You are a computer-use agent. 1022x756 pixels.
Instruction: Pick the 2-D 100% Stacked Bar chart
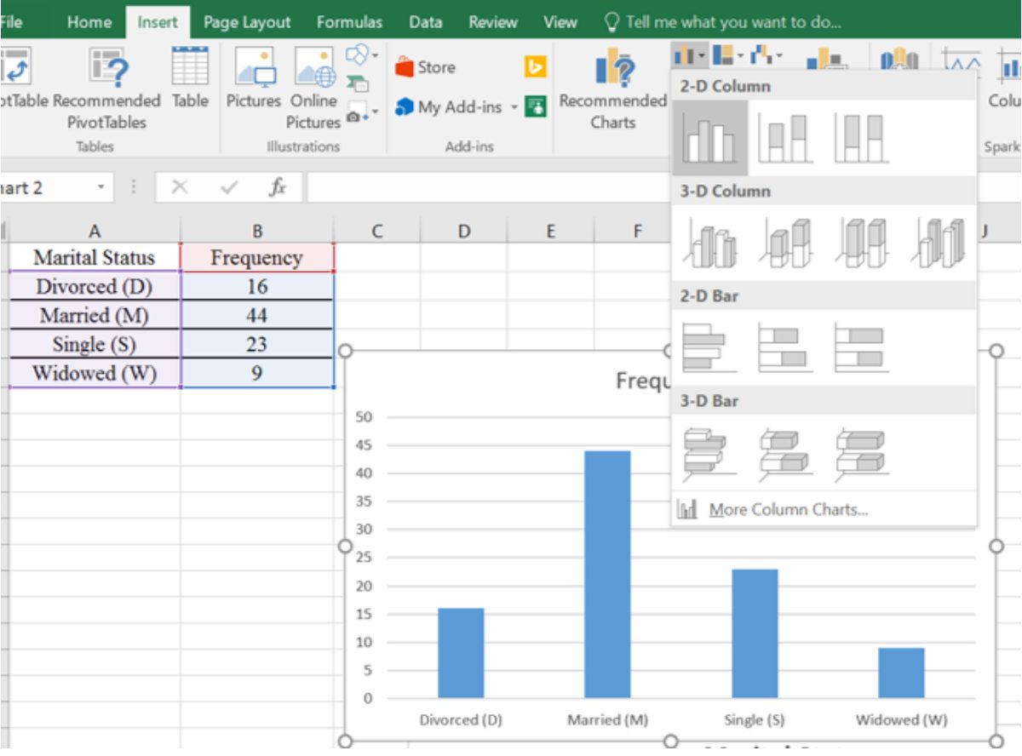coord(860,347)
